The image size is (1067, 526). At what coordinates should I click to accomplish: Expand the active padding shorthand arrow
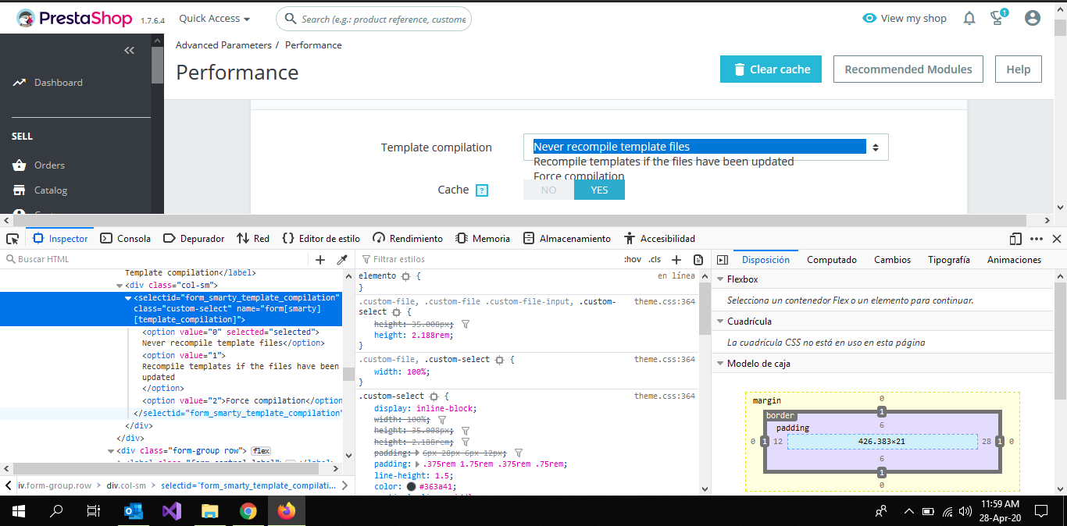[417, 464]
